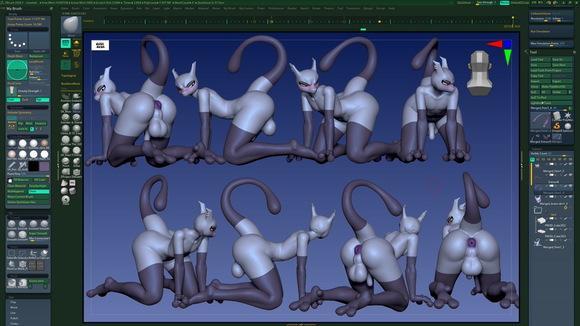Pick the black color swatch

(x=33, y=166)
